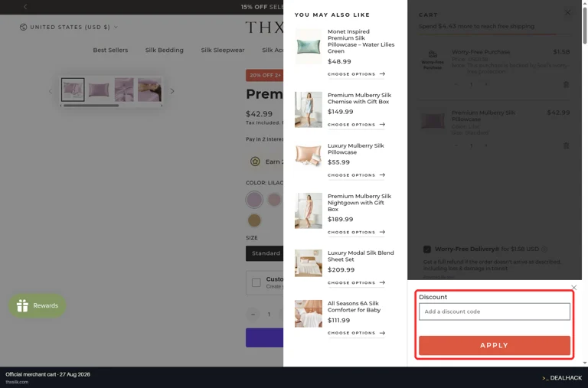Choose options for Premium Mulberry Silk Chemise
The width and height of the screenshot is (588, 388).
coord(356,125)
